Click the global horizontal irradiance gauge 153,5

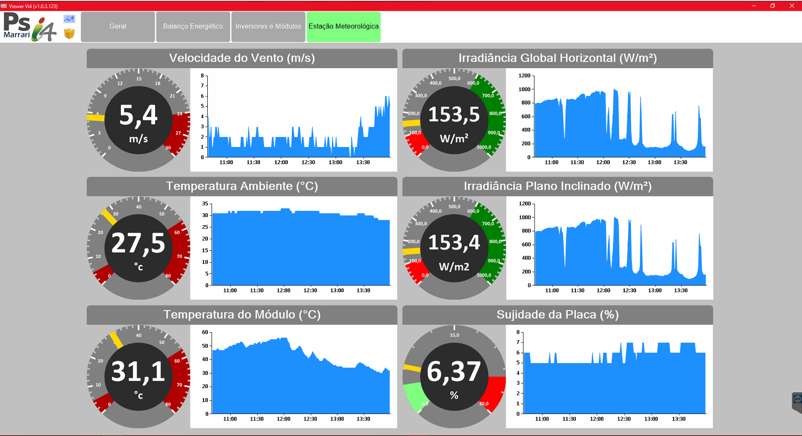tap(454, 120)
